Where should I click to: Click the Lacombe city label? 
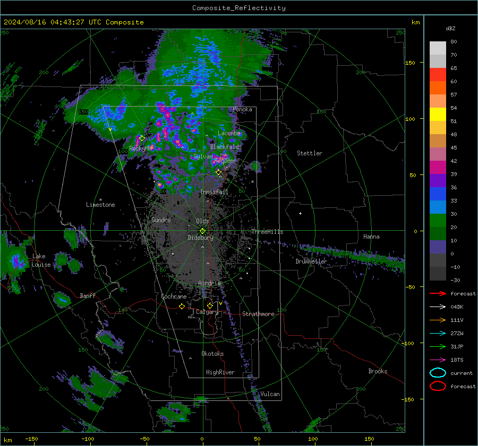click(x=229, y=133)
